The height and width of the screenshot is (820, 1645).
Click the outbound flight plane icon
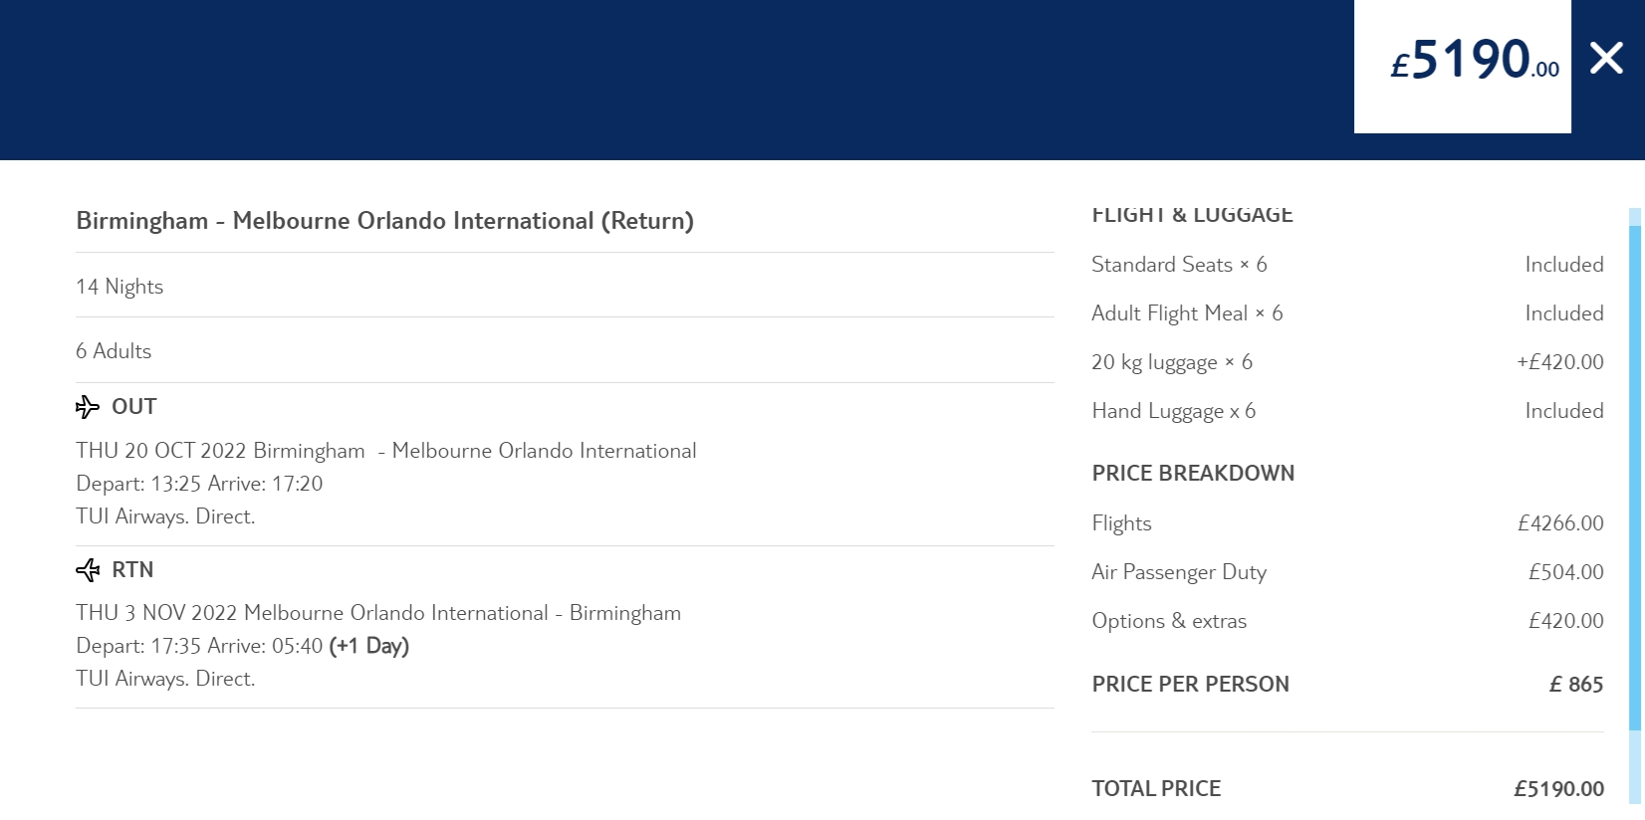[88, 407]
